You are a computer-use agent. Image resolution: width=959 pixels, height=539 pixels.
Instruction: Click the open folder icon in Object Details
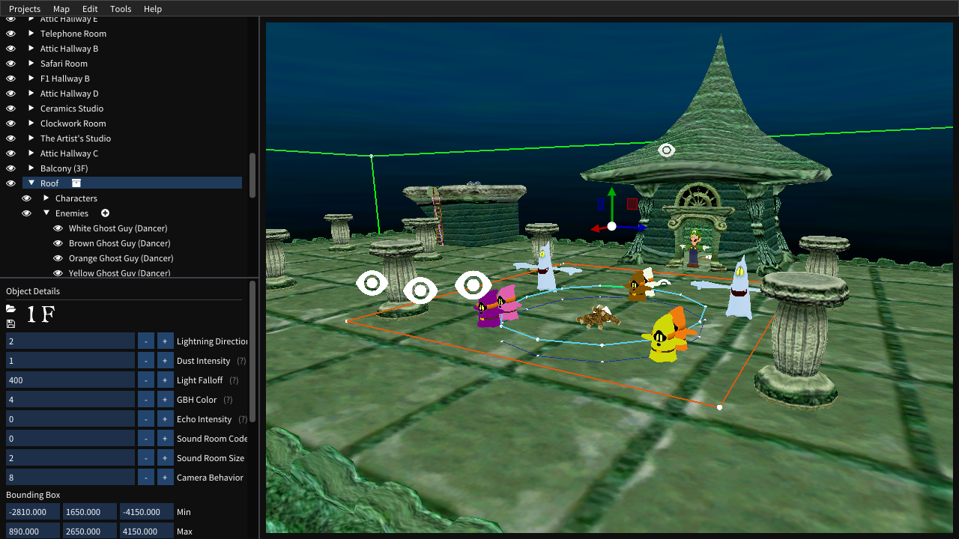(x=10, y=308)
